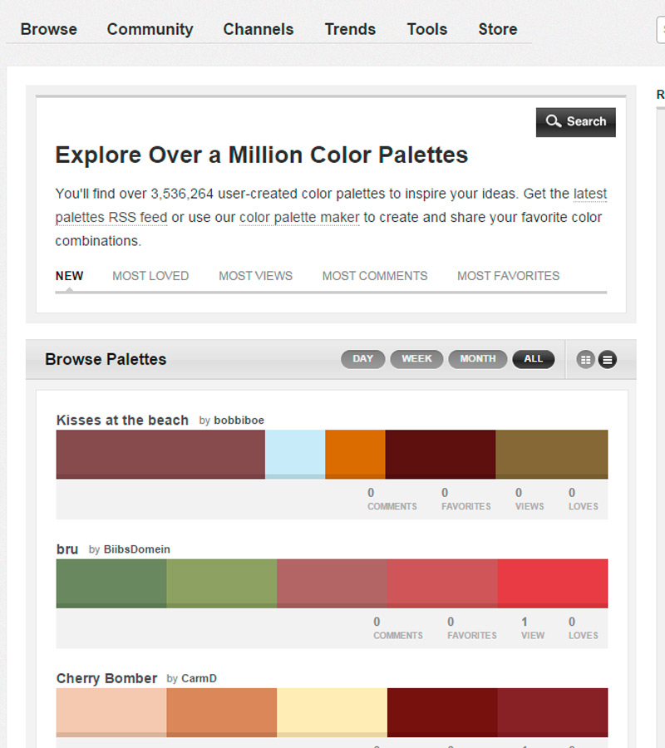Screen dimensions: 665x748
Task: Filter palettes by WEEK
Action: pyautogui.click(x=416, y=359)
